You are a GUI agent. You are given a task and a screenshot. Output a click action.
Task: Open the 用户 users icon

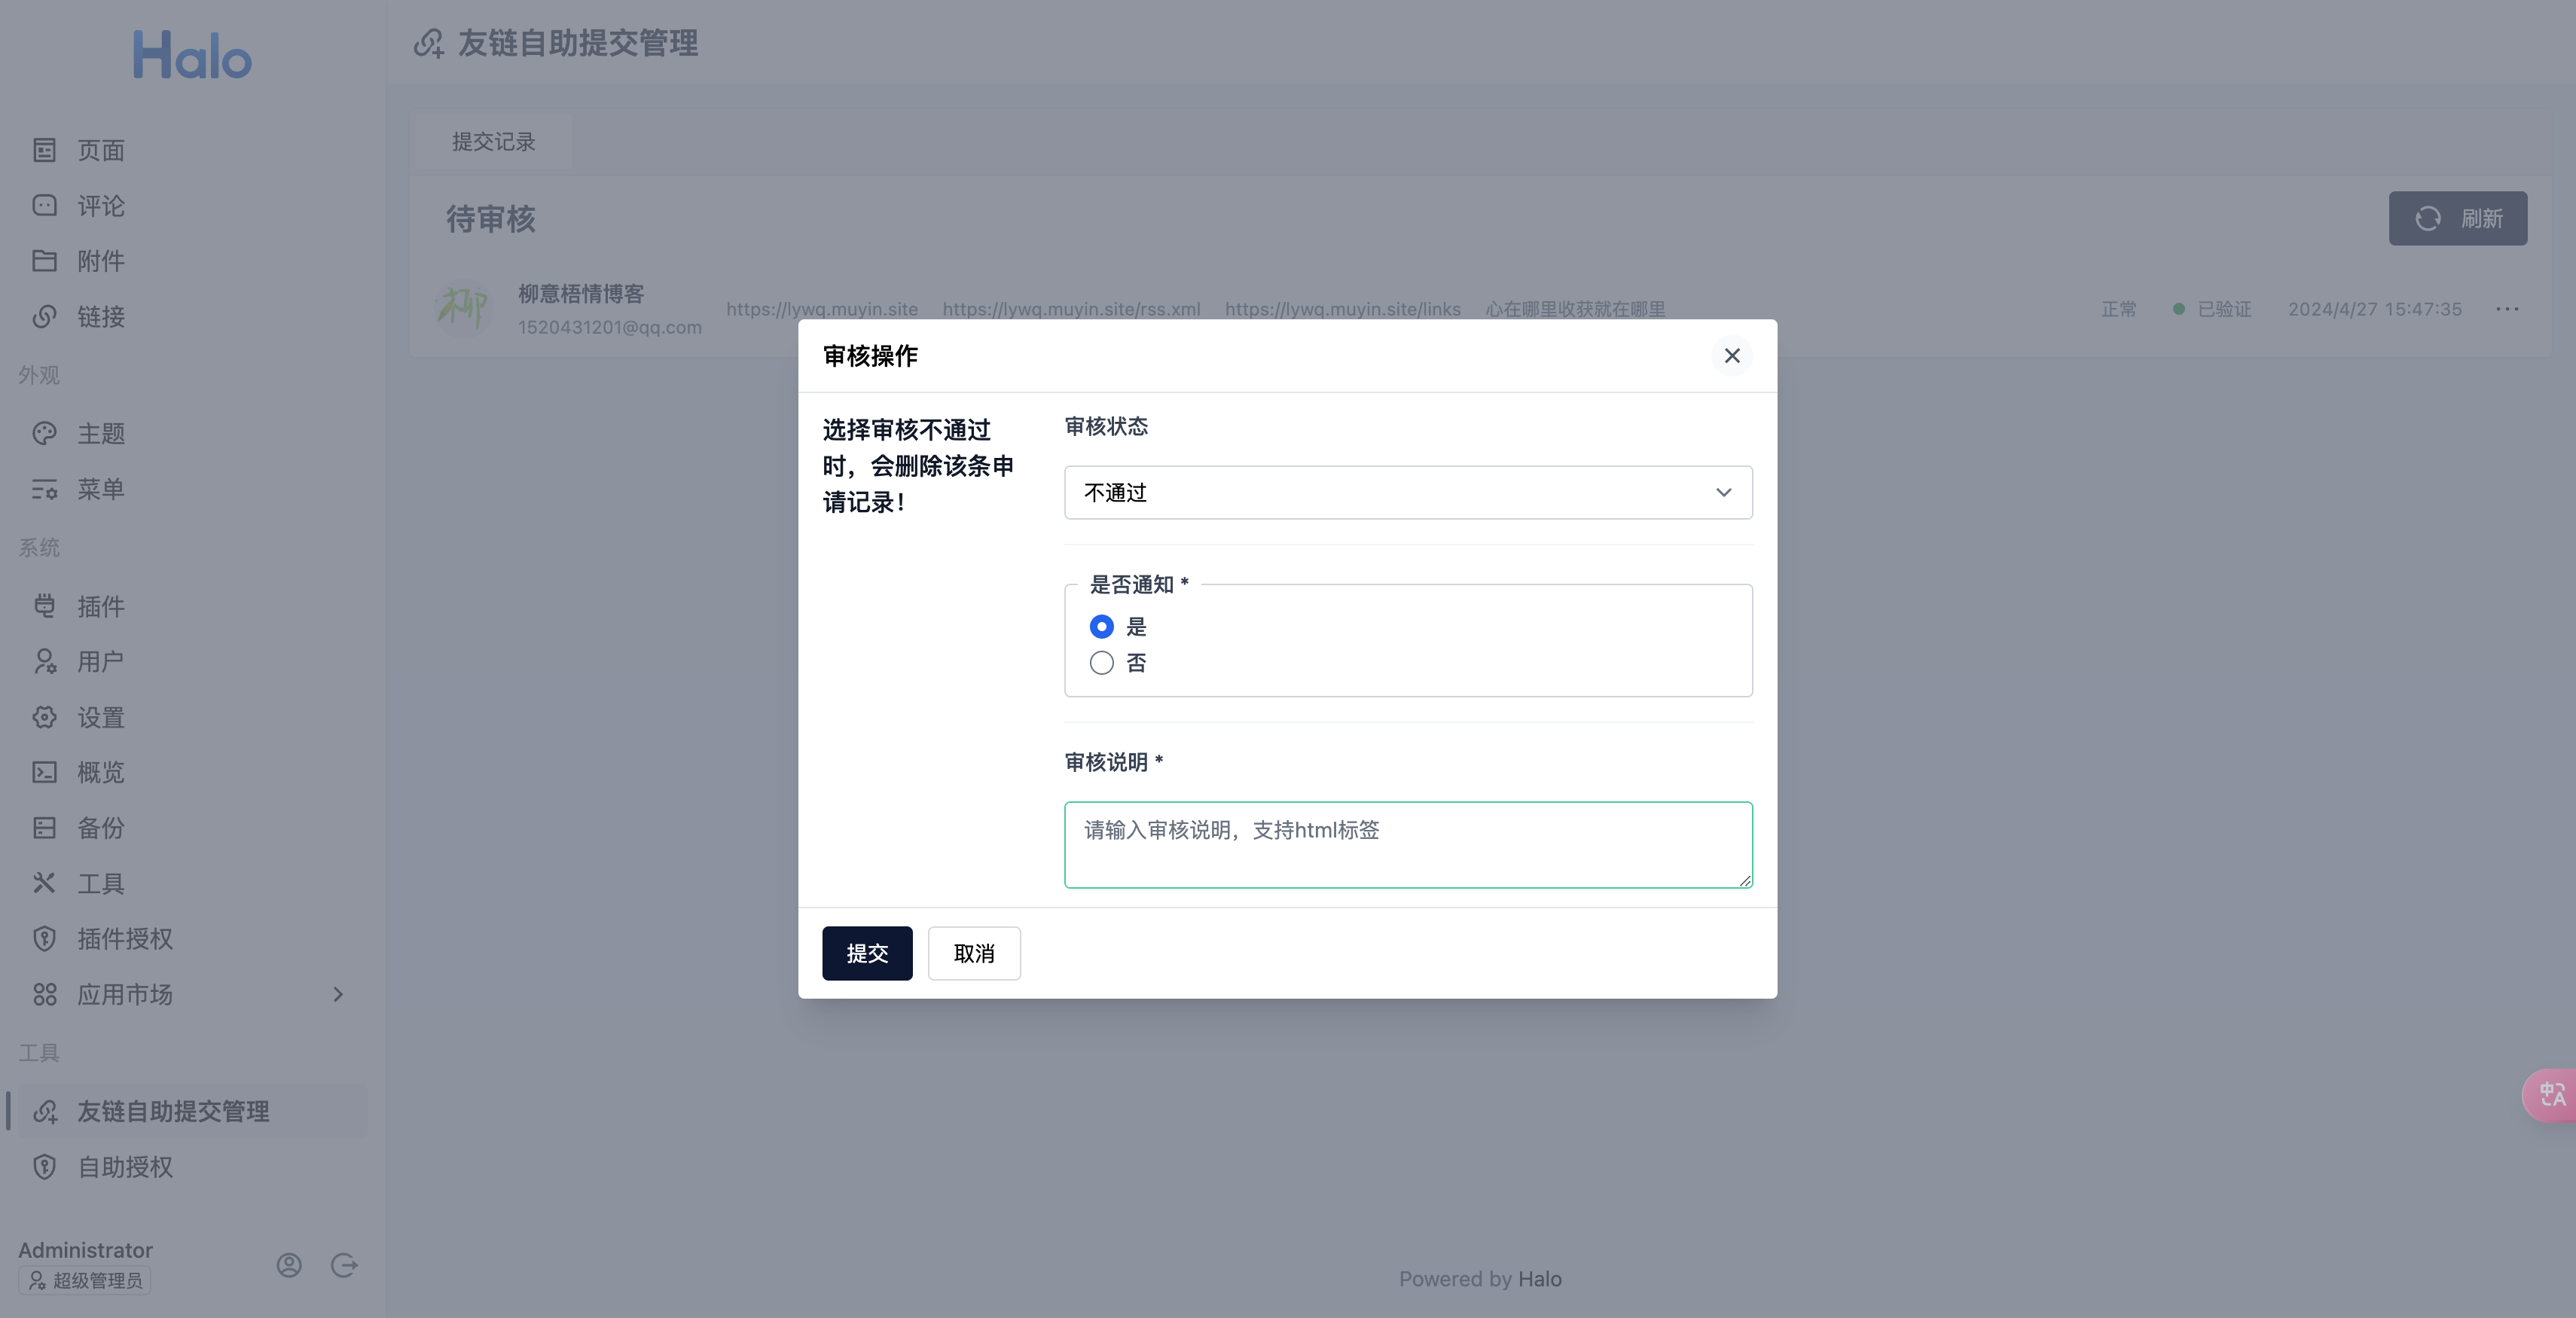[44, 661]
